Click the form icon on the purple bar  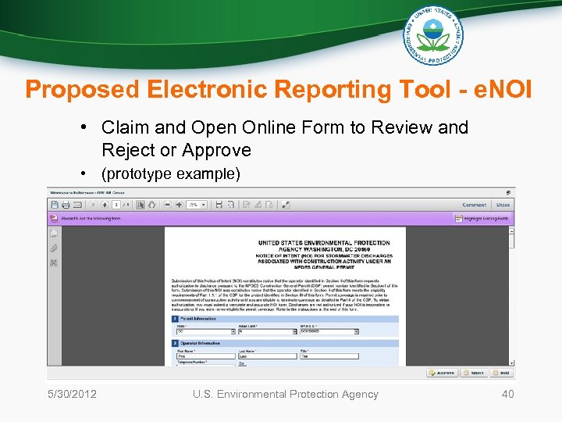(54, 219)
